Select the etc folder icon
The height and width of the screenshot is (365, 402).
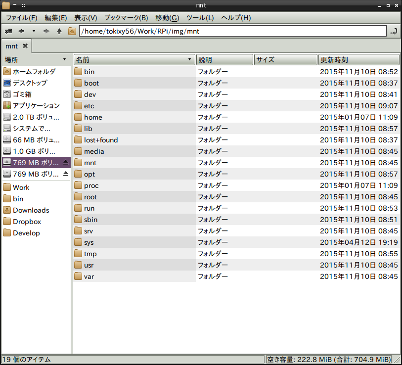[78, 106]
